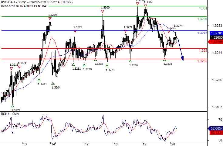The height and width of the screenshot is (146, 223).
Task: Click the red down-triangle marker under 1.3289
Action: tap(50, 19)
